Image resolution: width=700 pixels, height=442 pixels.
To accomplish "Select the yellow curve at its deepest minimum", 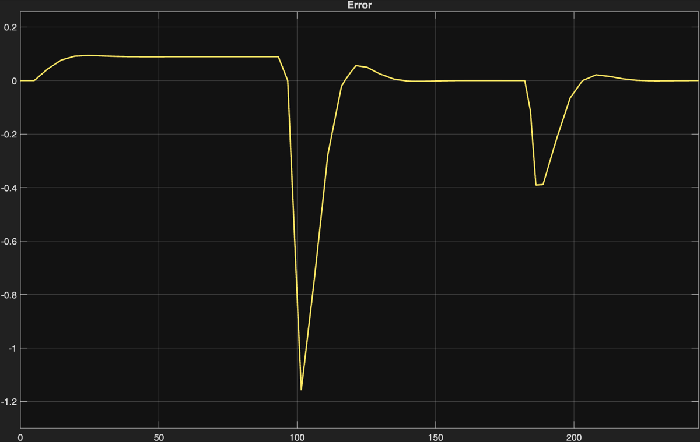I will [301, 389].
